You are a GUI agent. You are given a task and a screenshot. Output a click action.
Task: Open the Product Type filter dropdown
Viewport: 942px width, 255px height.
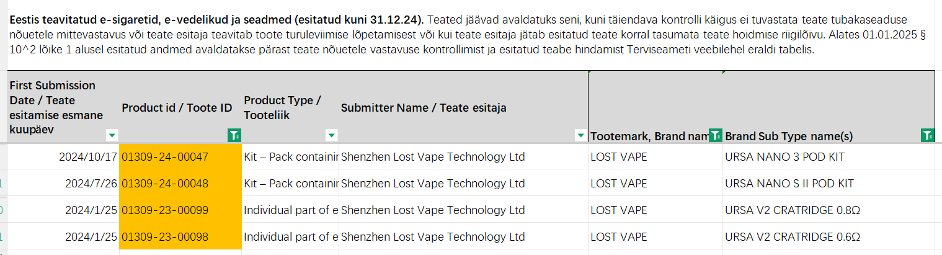332,135
